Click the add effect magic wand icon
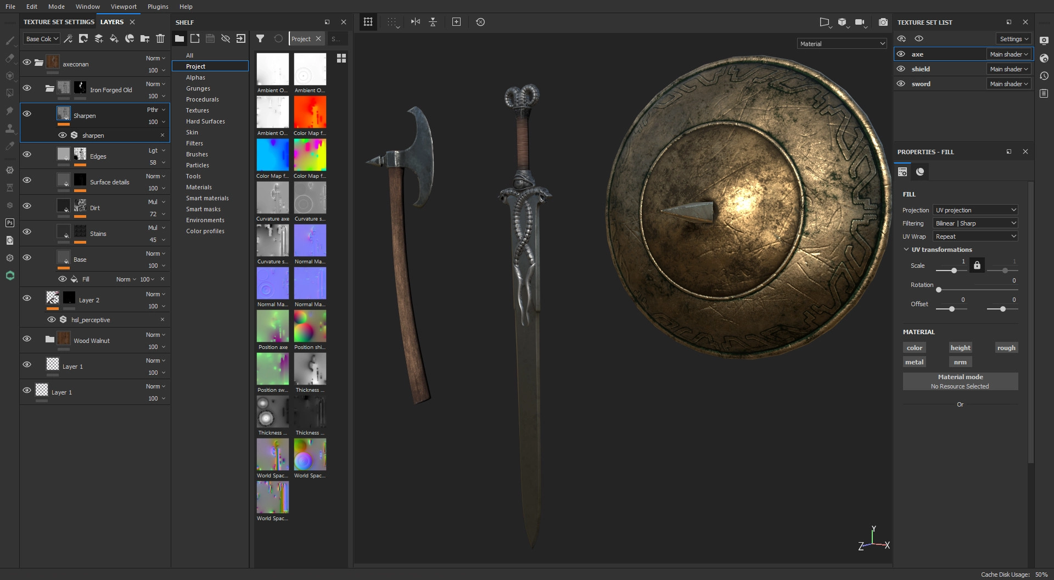This screenshot has width=1054, height=580. [x=68, y=38]
